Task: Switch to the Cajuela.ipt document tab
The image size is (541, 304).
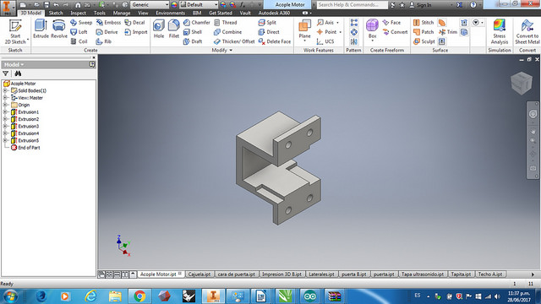Action: click(199, 274)
